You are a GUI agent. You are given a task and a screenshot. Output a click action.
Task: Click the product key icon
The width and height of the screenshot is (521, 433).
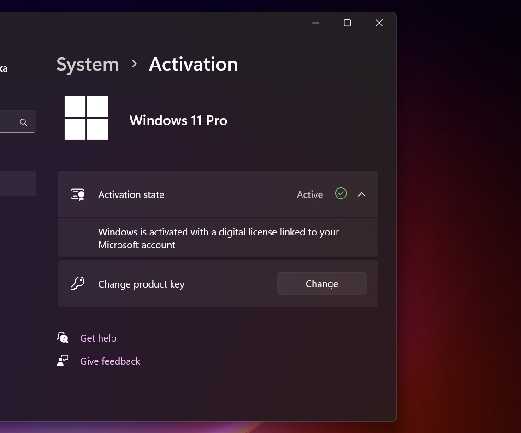coord(77,284)
